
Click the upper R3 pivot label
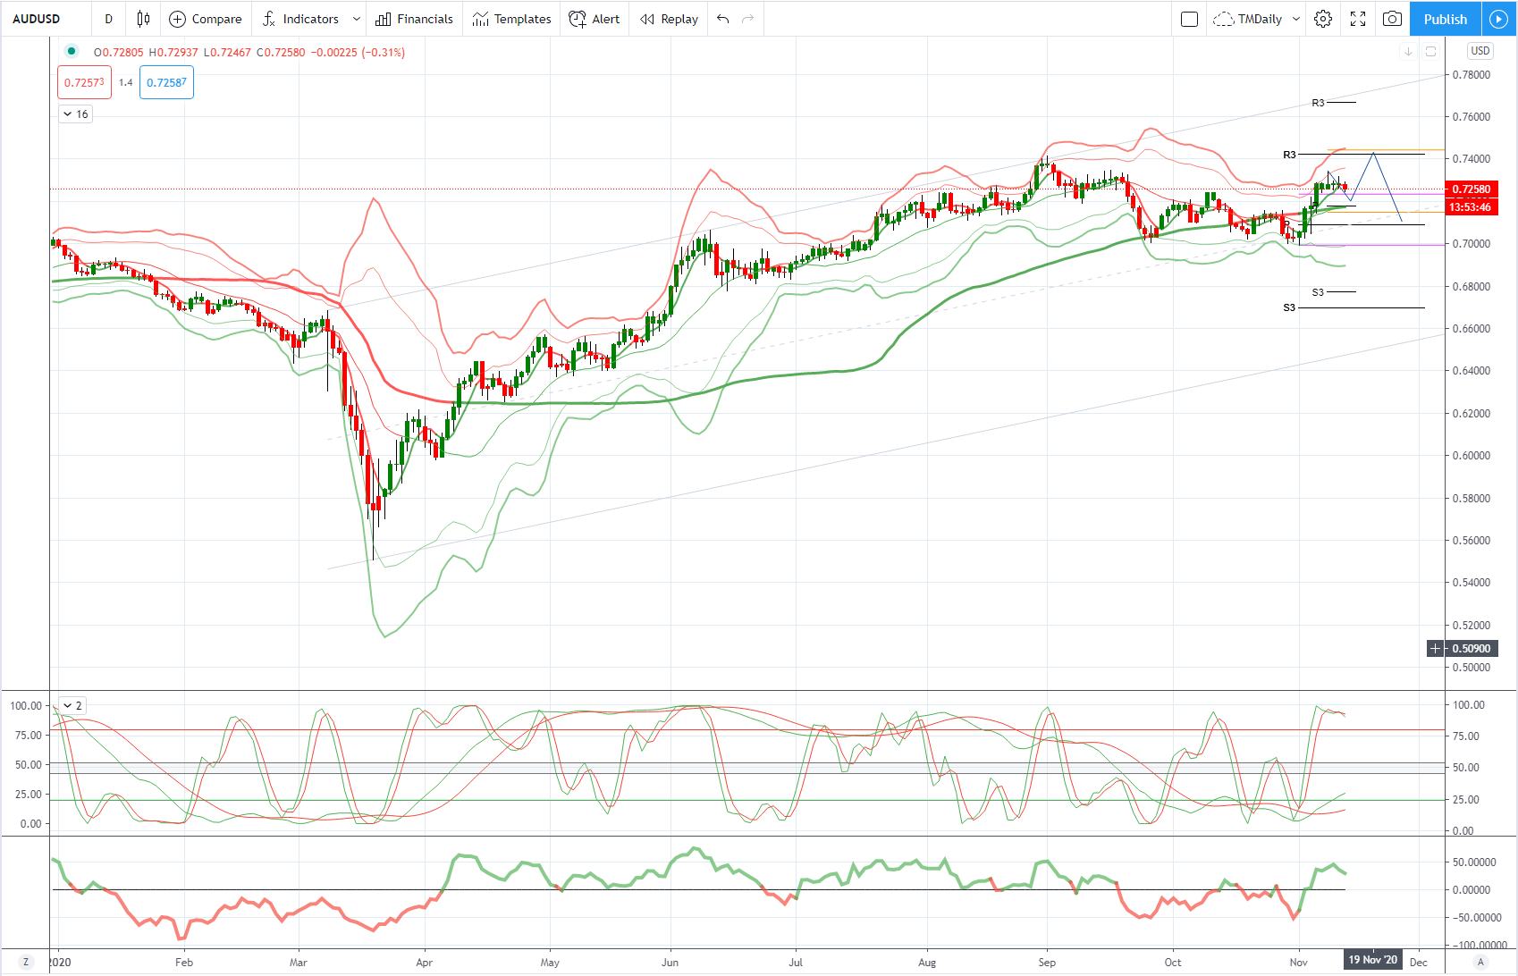tap(1318, 103)
